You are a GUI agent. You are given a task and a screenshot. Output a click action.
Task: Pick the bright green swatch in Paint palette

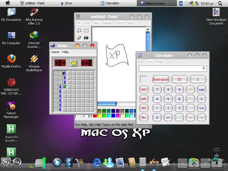[104, 116]
